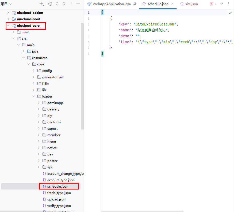The height and width of the screenshot is (212, 234).
Task: Expand the niucloud-addon module
Action: [x=8, y=13]
